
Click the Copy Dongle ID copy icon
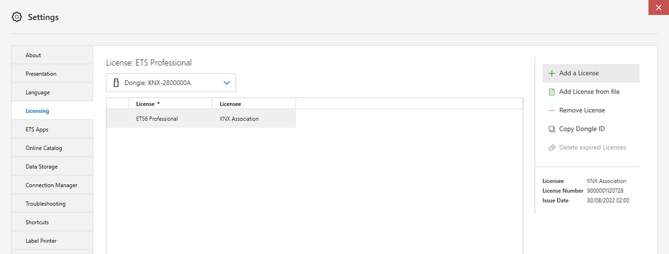point(551,129)
